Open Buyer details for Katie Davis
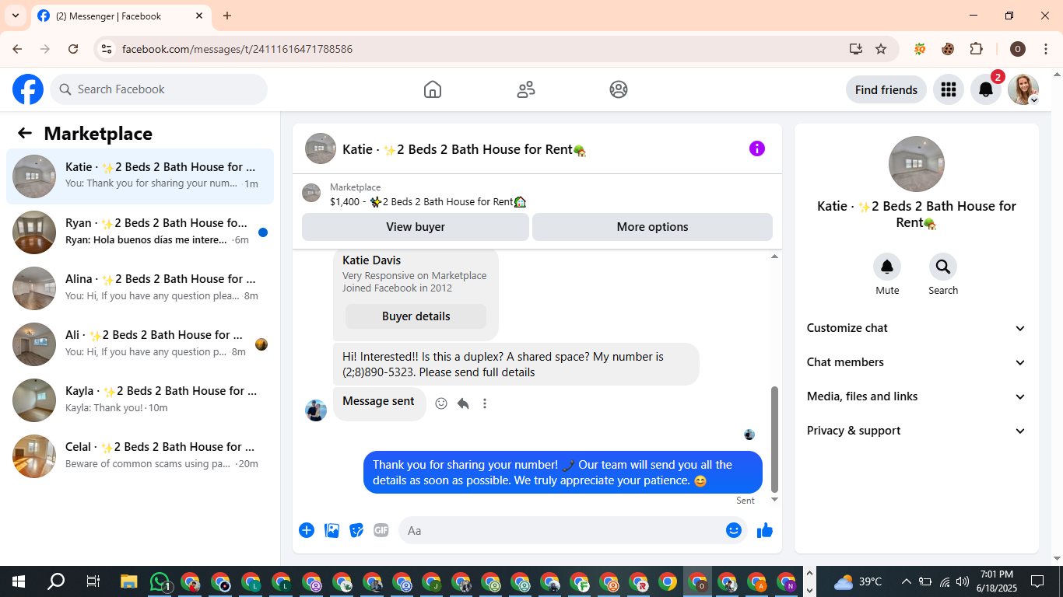The image size is (1063, 597). pyautogui.click(x=416, y=316)
